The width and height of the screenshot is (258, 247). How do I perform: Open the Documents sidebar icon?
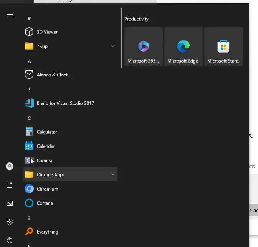click(10, 185)
